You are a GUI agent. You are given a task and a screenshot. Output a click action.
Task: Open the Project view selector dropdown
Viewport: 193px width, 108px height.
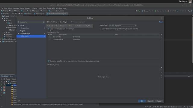click(x=5, y=14)
